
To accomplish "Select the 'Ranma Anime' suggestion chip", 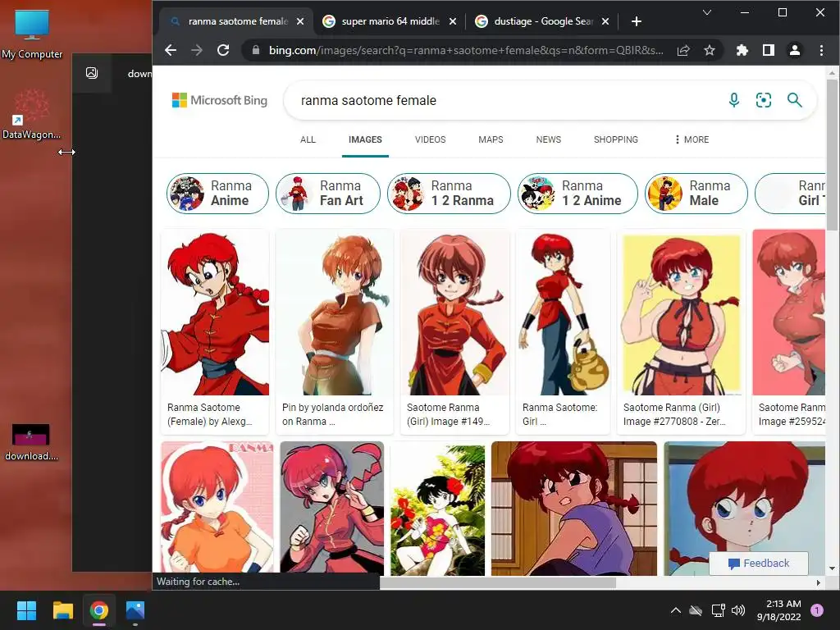I will [217, 194].
